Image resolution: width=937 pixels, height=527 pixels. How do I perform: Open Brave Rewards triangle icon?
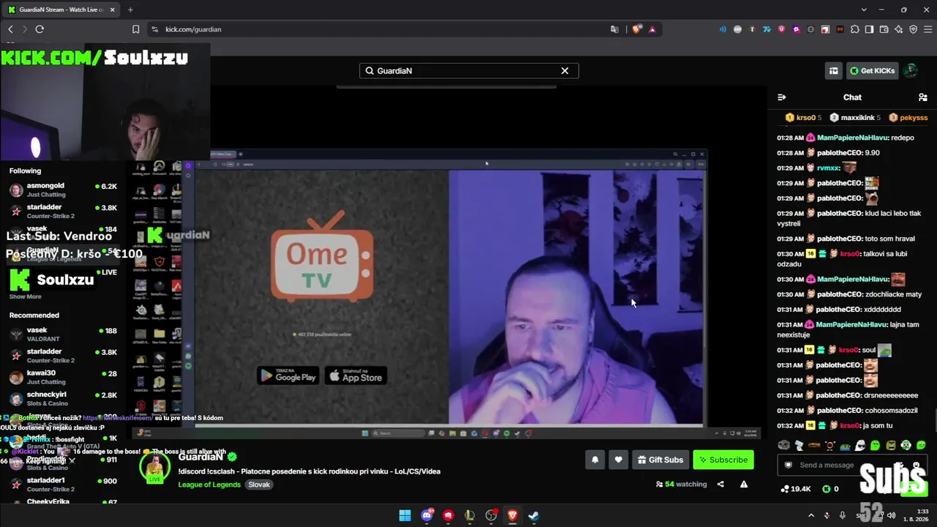coord(652,29)
